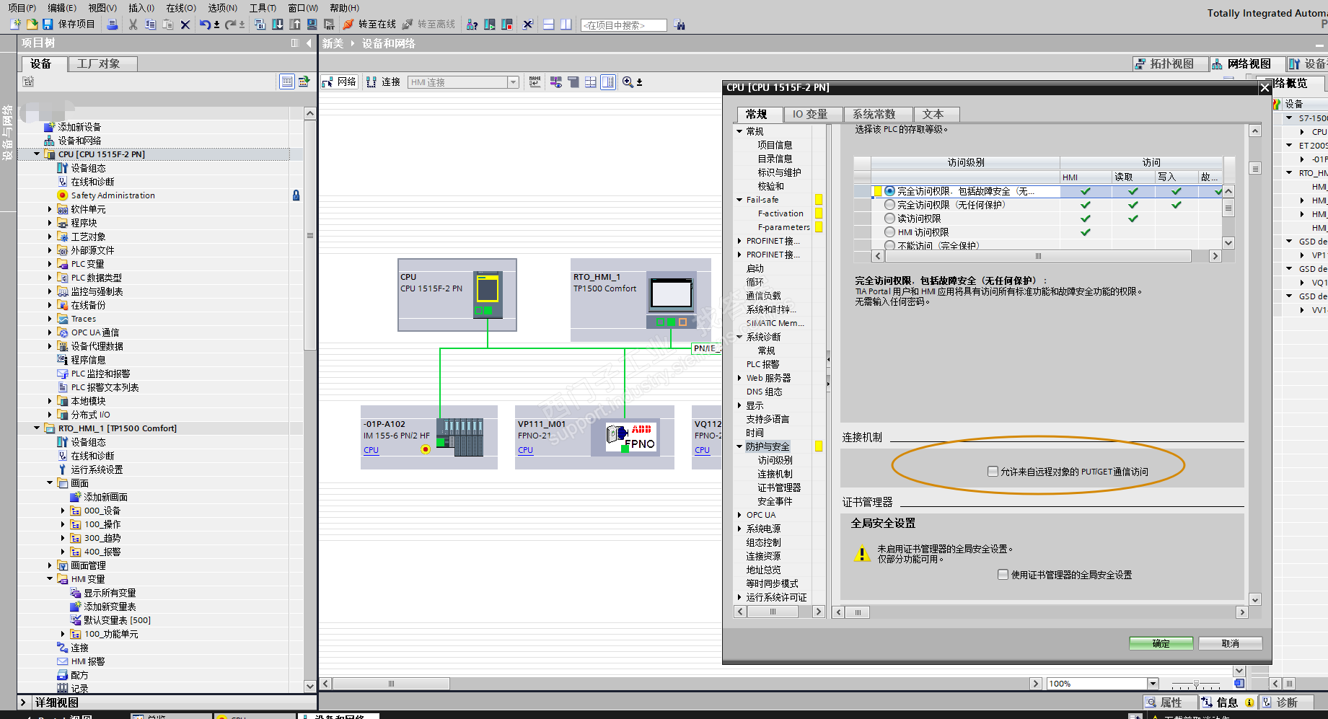Screen dimensions: 1328x719
Task: Split editor space horizontally
Action: click(x=549, y=24)
